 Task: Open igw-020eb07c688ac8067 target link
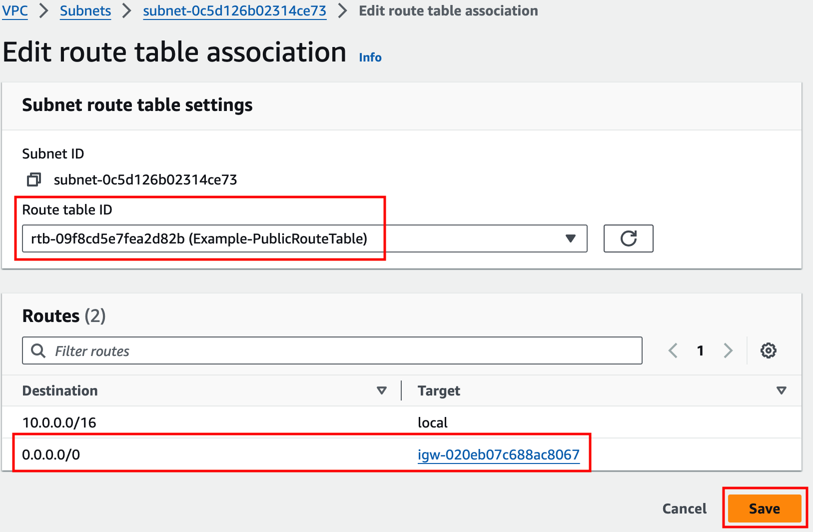pos(499,454)
